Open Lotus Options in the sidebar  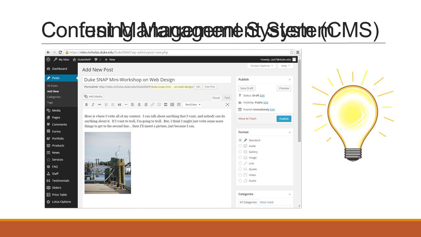[61, 202]
